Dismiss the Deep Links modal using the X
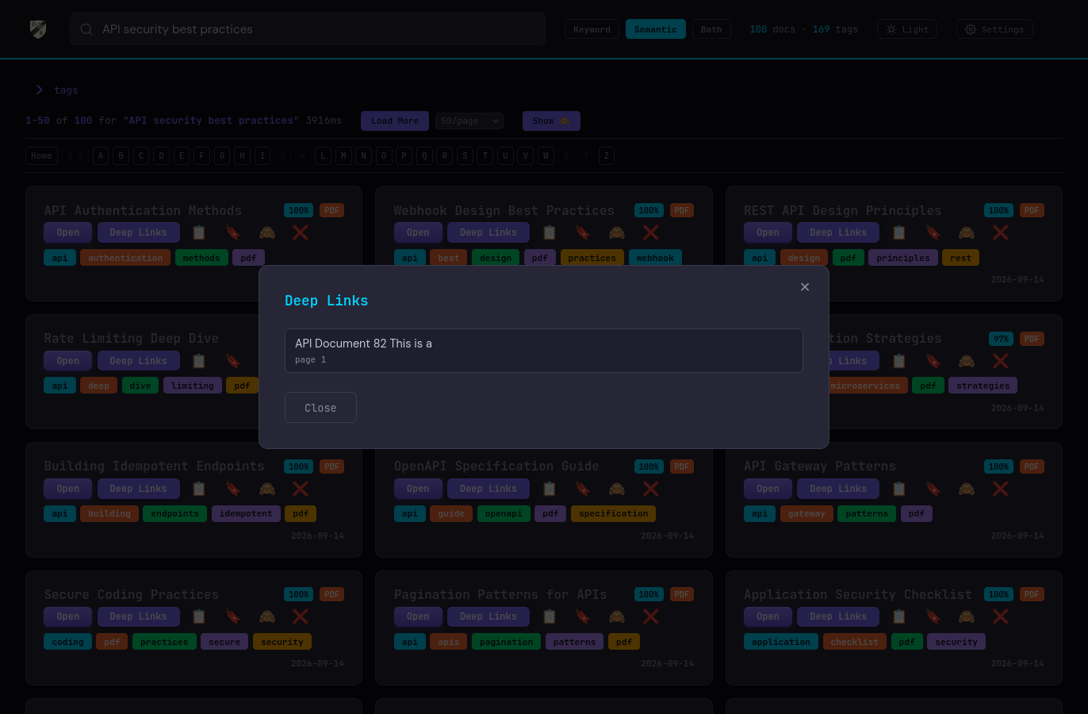Image resolution: width=1088 pixels, height=714 pixels. (x=805, y=287)
